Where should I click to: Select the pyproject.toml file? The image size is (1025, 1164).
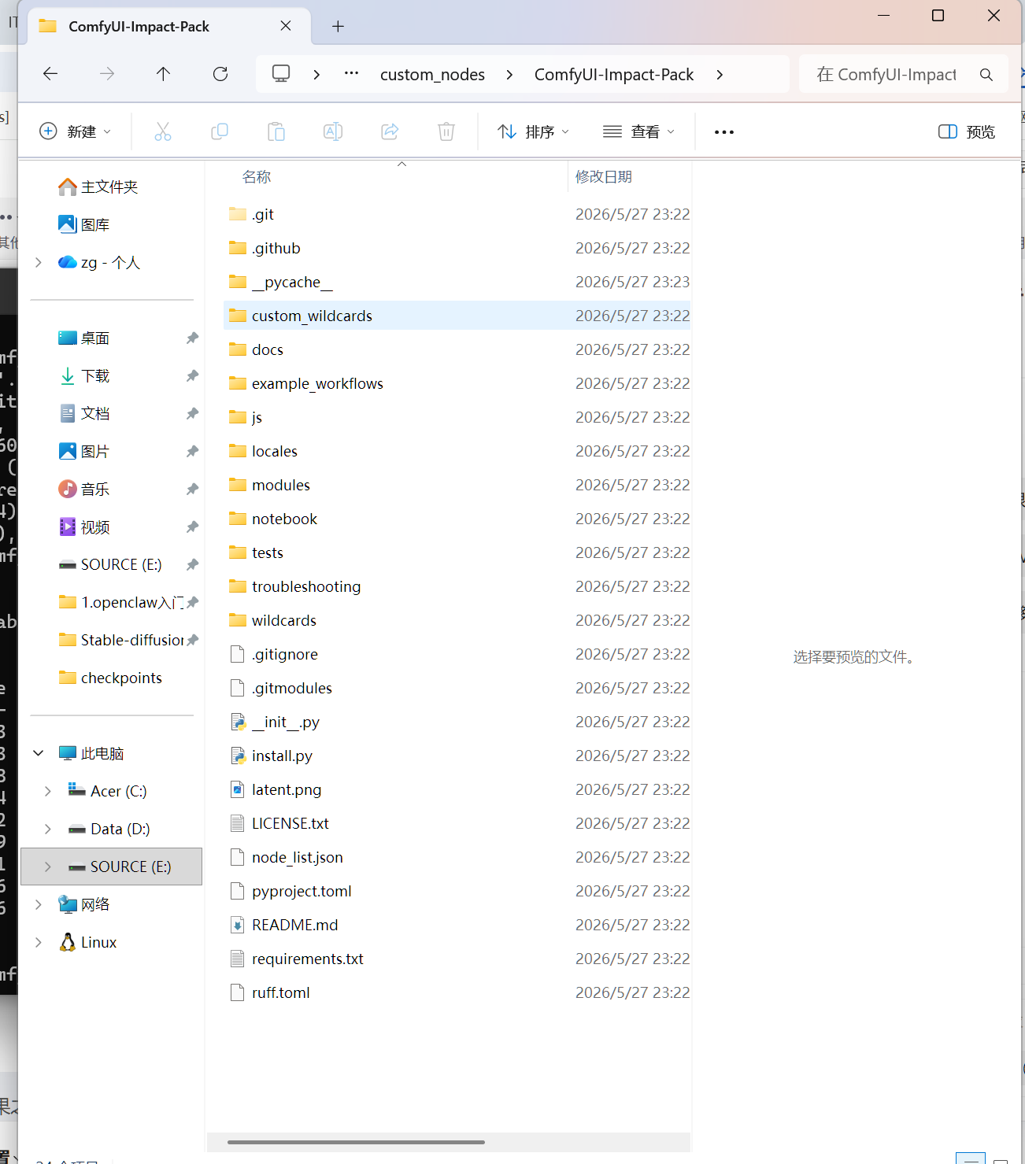(457, 892)
